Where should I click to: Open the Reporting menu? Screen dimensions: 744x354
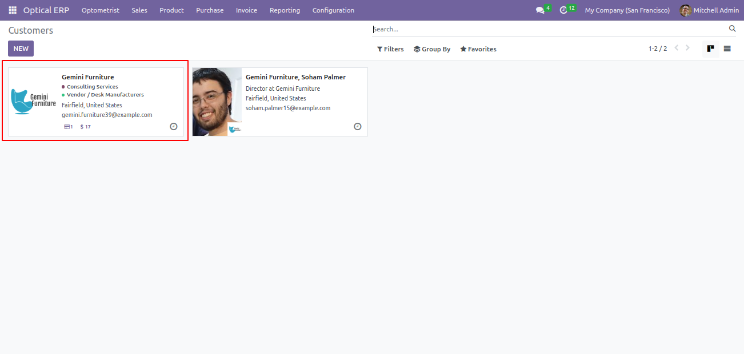click(285, 10)
